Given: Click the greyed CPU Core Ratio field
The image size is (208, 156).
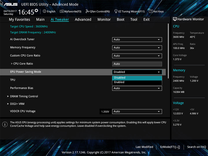Looking at the screenshot, I should [137, 64].
